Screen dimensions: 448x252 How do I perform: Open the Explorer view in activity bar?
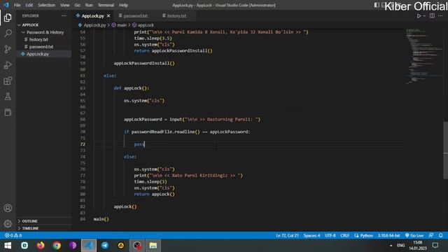click(8, 17)
